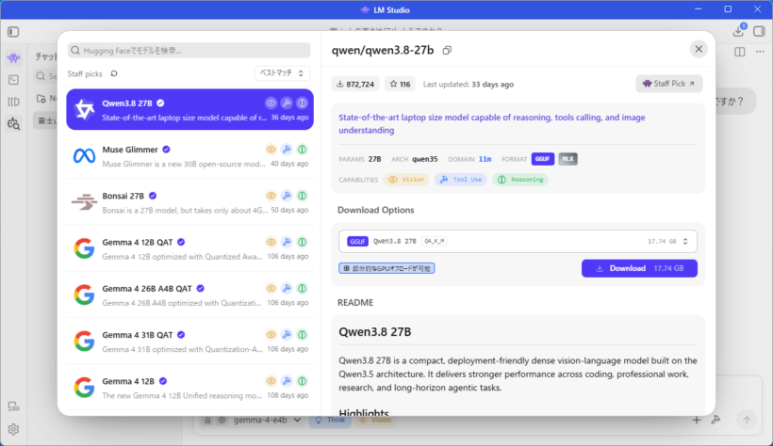The width and height of the screenshot is (773, 446).
Task: Open the Developer terminal section icon
Action: coord(13,80)
